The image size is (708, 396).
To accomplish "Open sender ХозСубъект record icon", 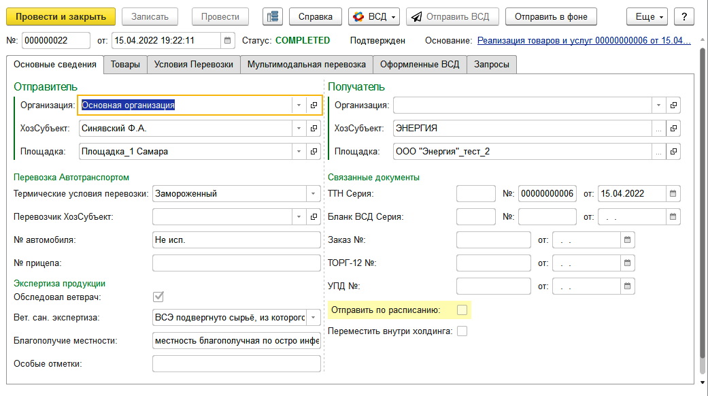I will (314, 128).
